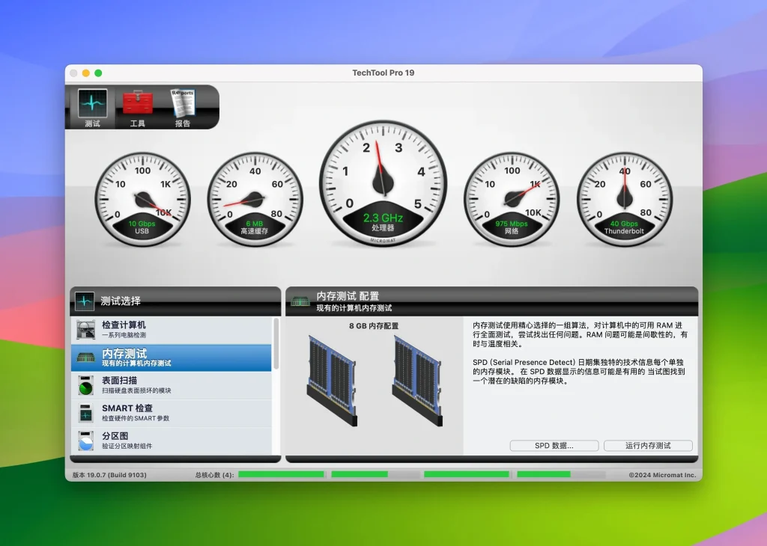Click the red 工具 toolbox icon
Viewport: 767px width, 546px height.
pyautogui.click(x=137, y=101)
